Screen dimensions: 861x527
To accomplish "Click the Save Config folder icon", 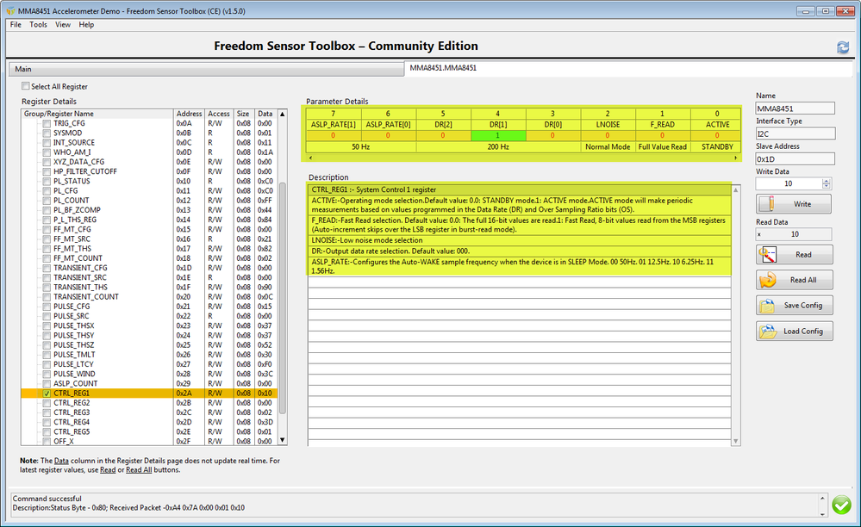I will point(767,306).
